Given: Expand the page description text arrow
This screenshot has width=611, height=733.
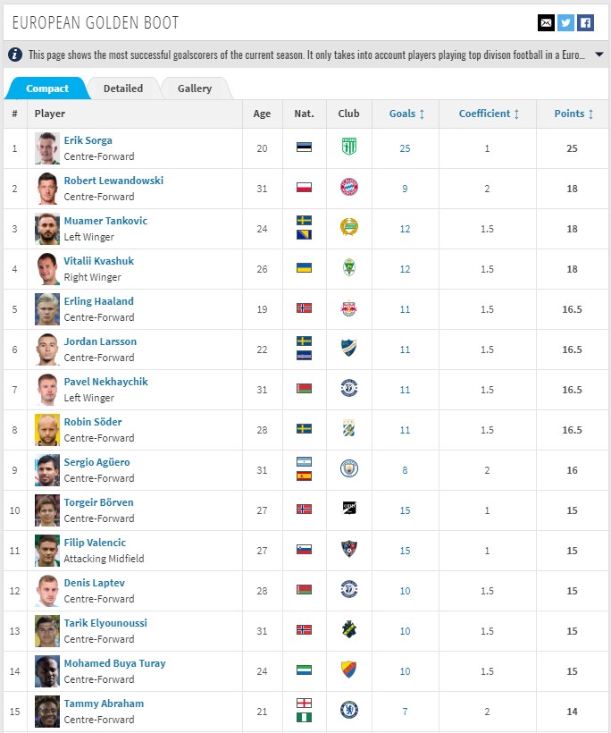Looking at the screenshot, I should 599,55.
